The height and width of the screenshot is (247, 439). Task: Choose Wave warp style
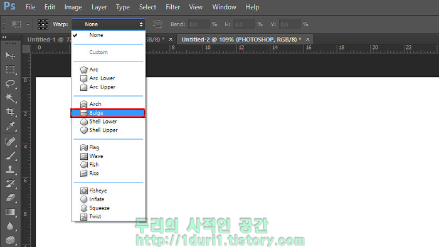pyautogui.click(x=108, y=156)
